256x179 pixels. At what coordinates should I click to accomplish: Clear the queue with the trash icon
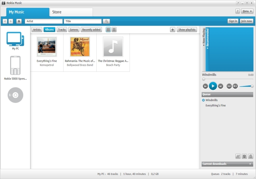(251, 156)
